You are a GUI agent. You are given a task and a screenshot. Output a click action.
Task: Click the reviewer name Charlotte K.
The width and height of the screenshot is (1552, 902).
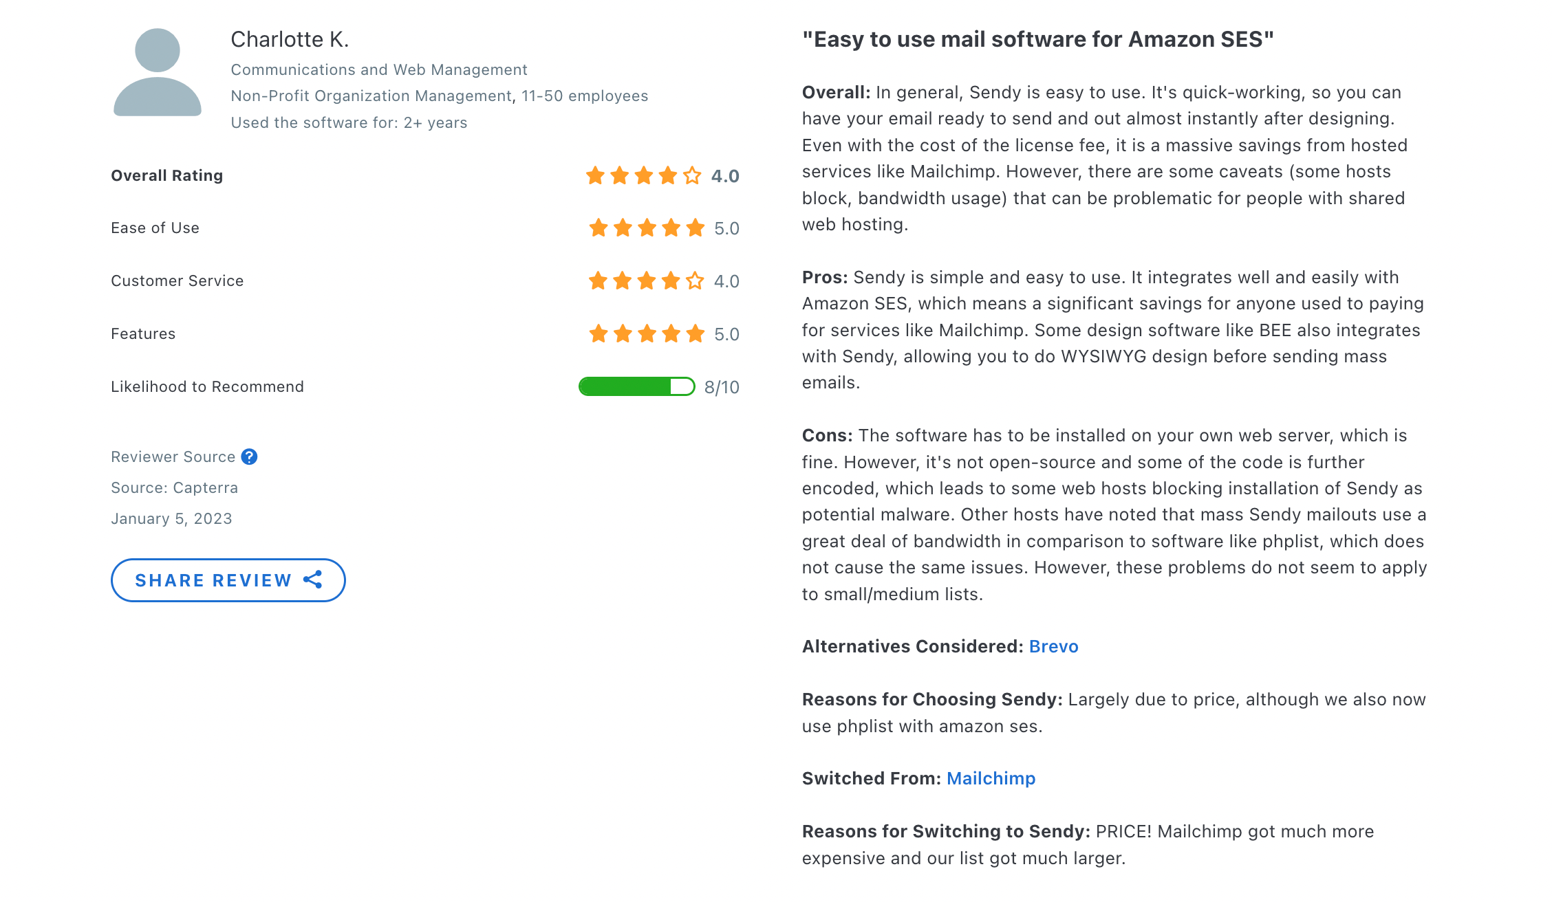tap(290, 40)
